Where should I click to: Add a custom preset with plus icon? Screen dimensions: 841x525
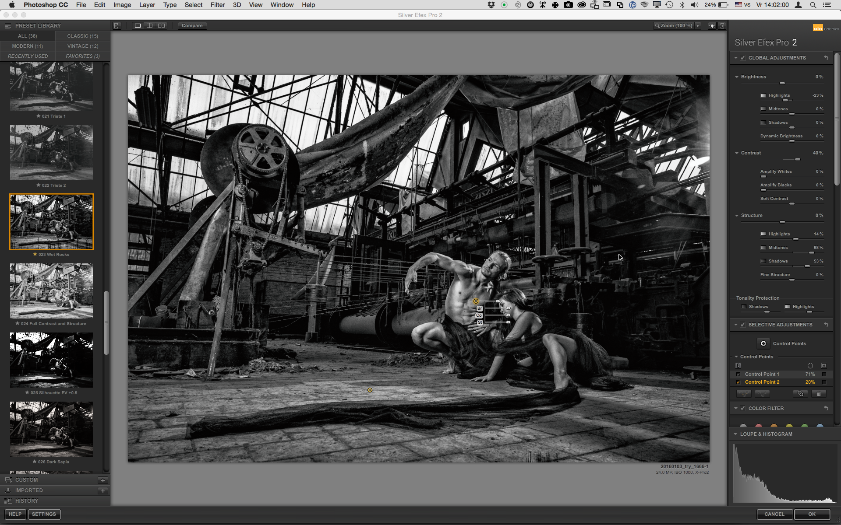click(103, 480)
